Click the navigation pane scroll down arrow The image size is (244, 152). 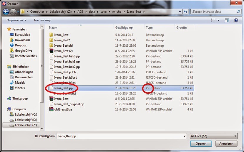[x=42, y=129]
